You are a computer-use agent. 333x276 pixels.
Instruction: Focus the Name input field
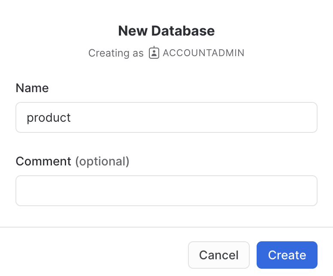tap(166, 117)
